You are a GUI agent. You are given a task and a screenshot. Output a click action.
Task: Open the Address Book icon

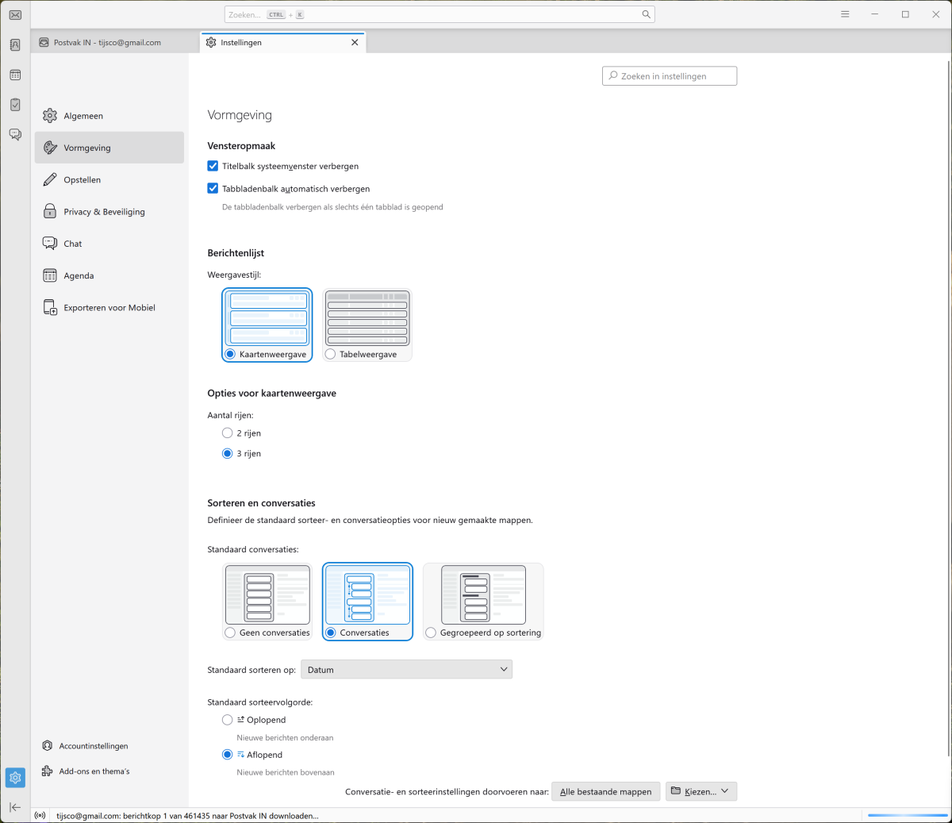15,45
